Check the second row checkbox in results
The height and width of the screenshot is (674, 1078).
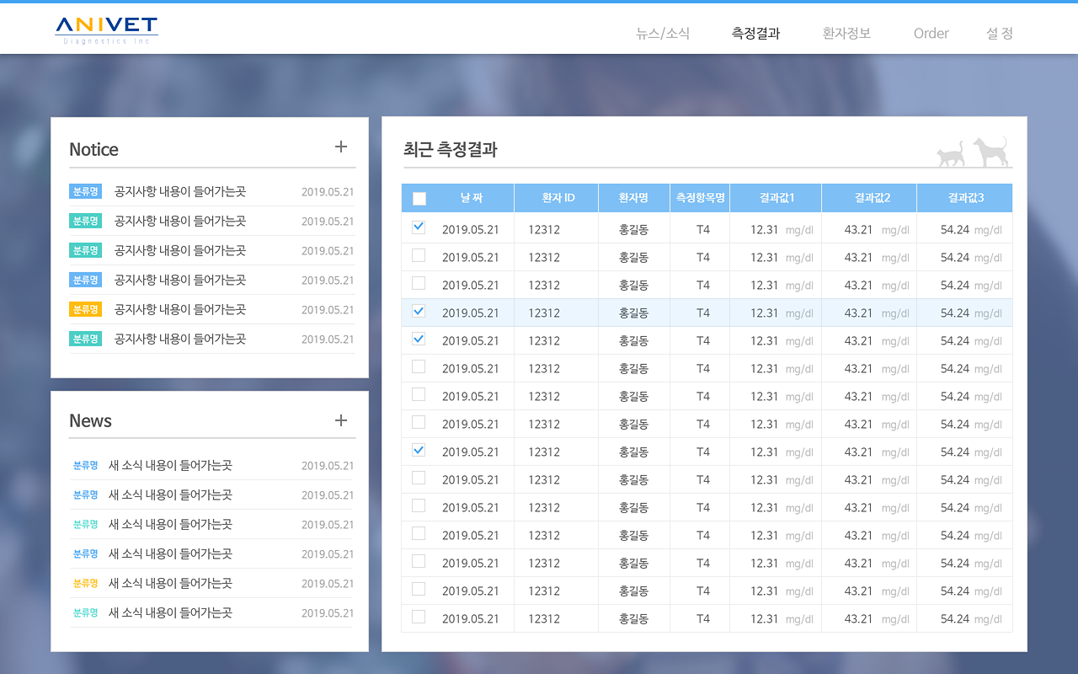point(419,255)
